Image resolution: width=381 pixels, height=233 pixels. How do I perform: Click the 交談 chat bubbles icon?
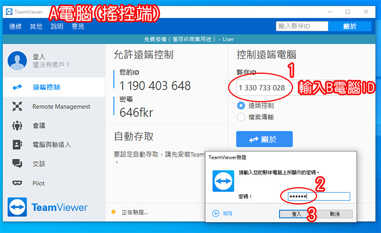pyautogui.click(x=17, y=164)
